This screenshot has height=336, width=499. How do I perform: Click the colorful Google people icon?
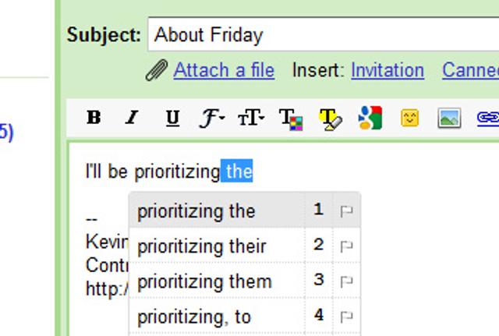pos(370,118)
